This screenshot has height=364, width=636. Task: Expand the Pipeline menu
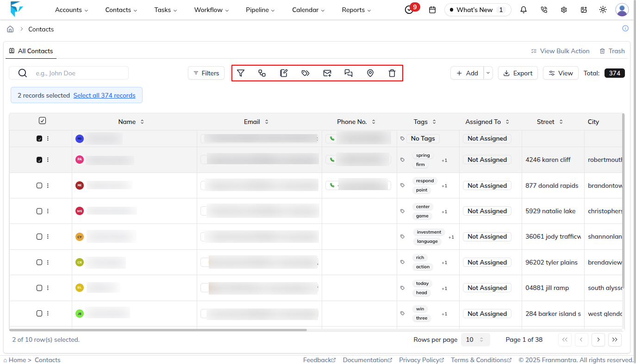click(x=260, y=10)
